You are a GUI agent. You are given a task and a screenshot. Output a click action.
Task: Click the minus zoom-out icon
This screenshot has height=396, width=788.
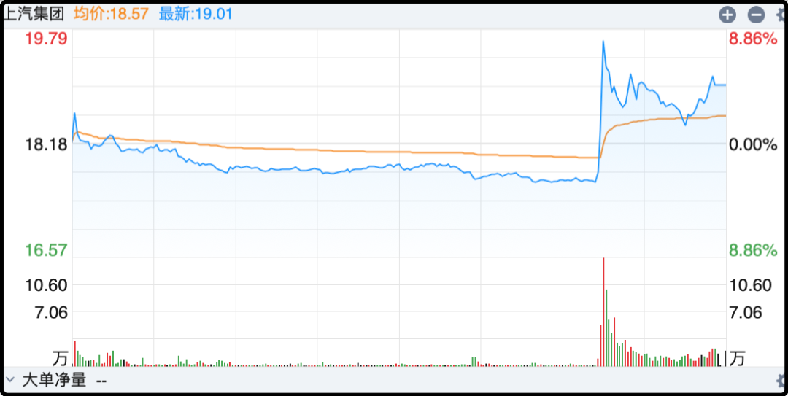coord(756,14)
